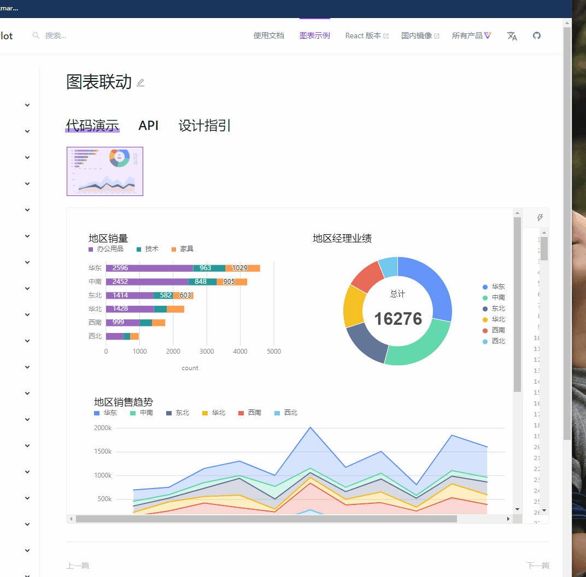Screen dimensions: 586x577
Task: Expand the first sidebar category chevron
Action: [x=27, y=105]
